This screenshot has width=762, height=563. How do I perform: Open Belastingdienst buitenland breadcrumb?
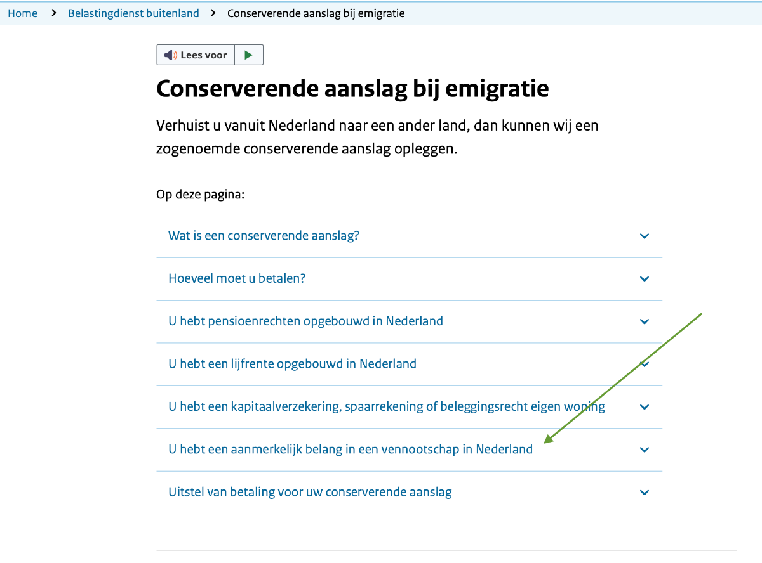[133, 13]
